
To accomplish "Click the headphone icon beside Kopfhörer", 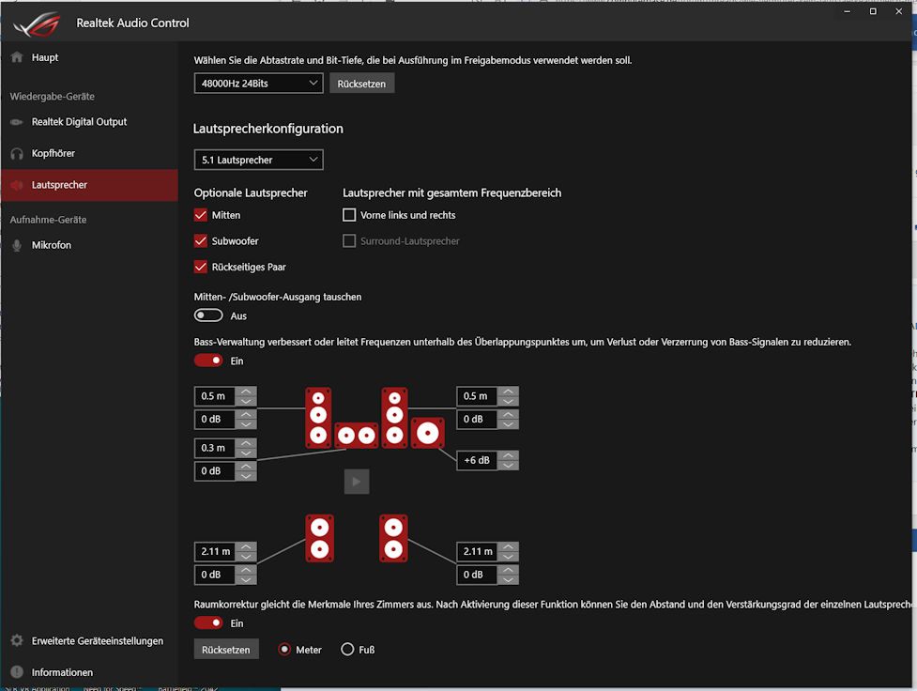I will tap(17, 153).
